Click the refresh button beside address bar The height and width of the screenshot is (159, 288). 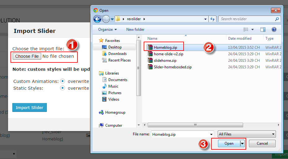coord(212,19)
